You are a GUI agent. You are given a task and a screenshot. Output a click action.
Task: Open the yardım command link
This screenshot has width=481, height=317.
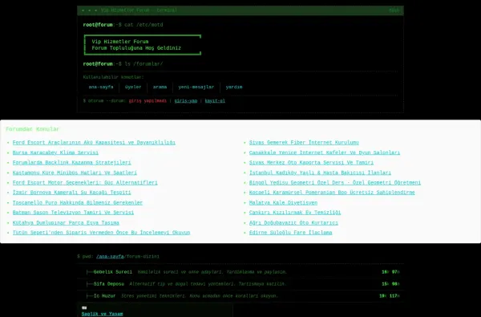tap(234, 87)
